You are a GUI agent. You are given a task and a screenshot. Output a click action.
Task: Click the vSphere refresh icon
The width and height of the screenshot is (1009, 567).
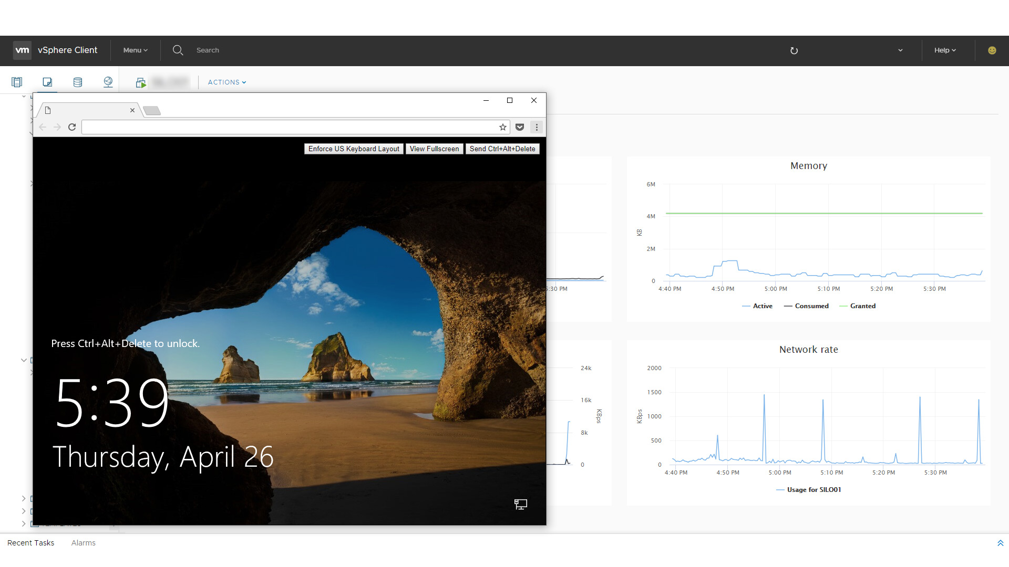[794, 51]
